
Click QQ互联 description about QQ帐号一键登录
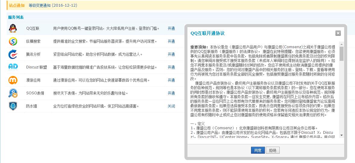(x=106, y=29)
